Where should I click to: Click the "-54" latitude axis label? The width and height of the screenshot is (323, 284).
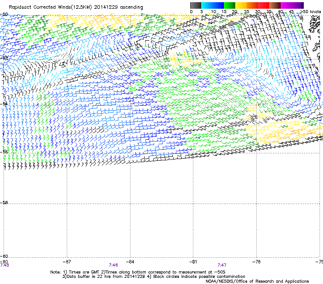pos(4,104)
